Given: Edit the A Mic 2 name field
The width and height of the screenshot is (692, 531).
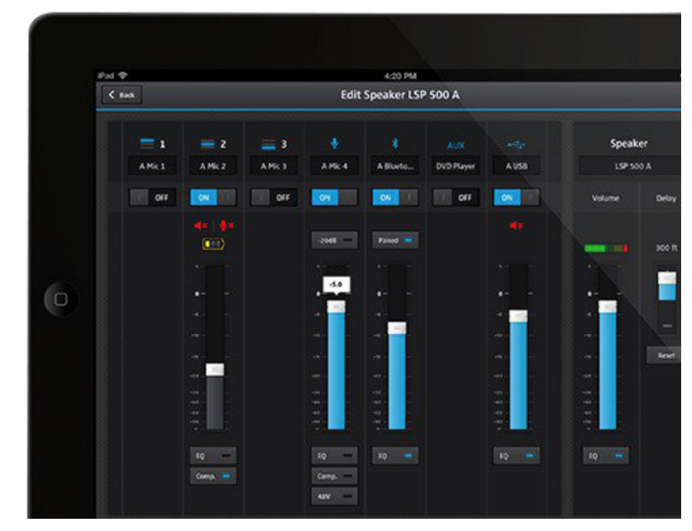Looking at the screenshot, I should 213,166.
